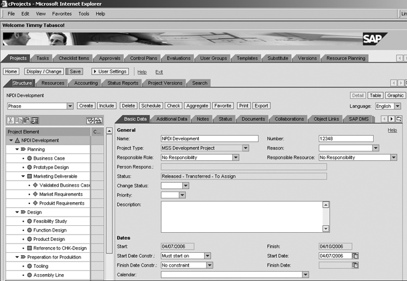The width and height of the screenshot is (407, 281).
Task: Open the Finish Date Constr. dropdown
Action: [210, 265]
